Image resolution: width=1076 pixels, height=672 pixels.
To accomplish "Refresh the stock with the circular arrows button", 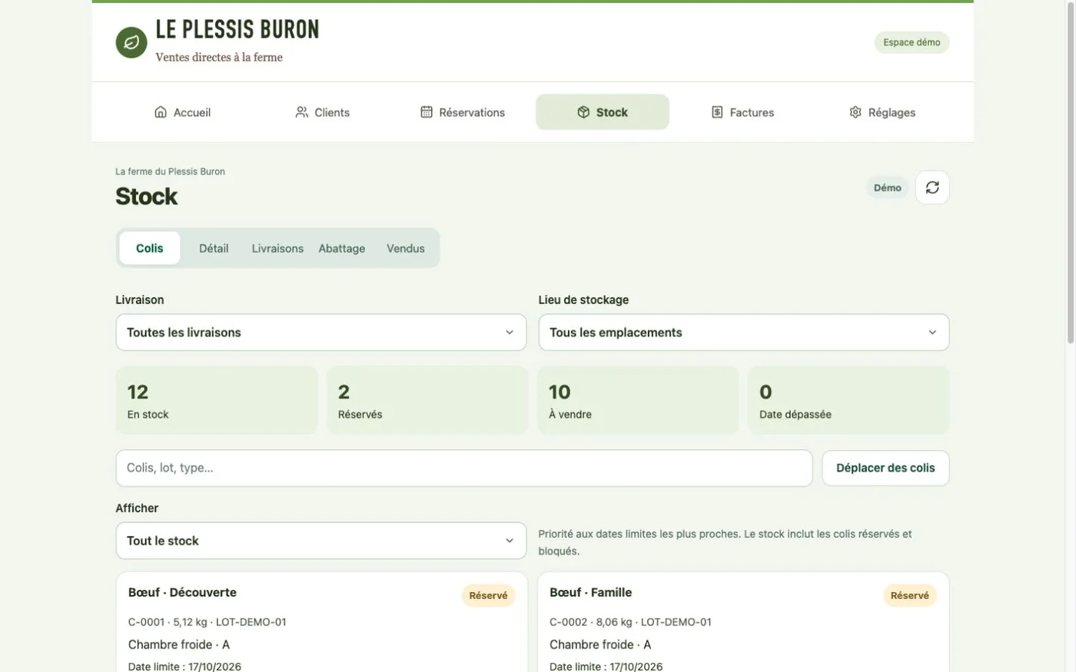I will pyautogui.click(x=932, y=187).
